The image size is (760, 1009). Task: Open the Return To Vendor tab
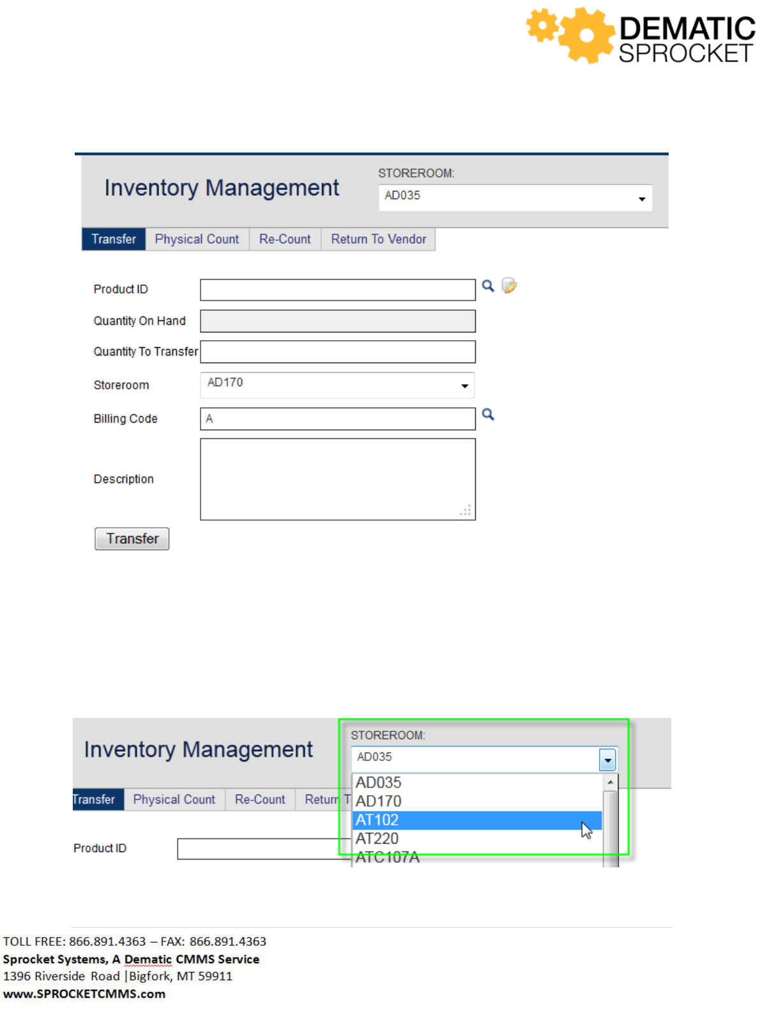(378, 239)
